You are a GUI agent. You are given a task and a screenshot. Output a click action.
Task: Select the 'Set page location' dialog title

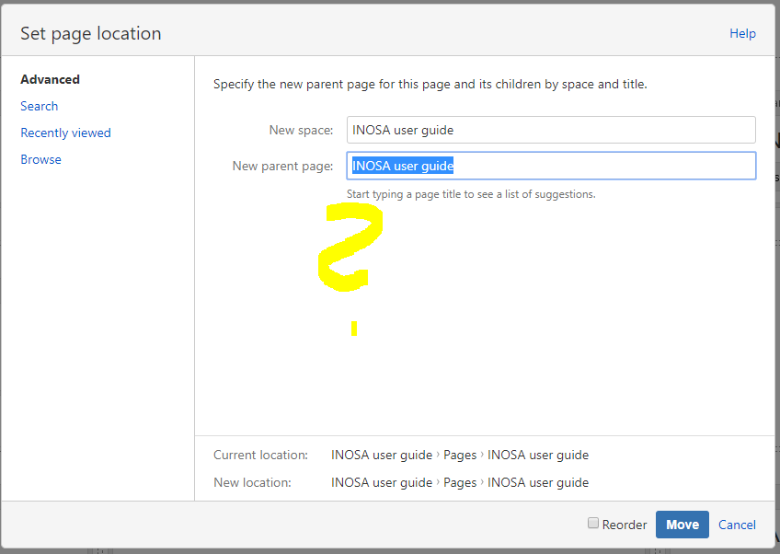click(91, 33)
